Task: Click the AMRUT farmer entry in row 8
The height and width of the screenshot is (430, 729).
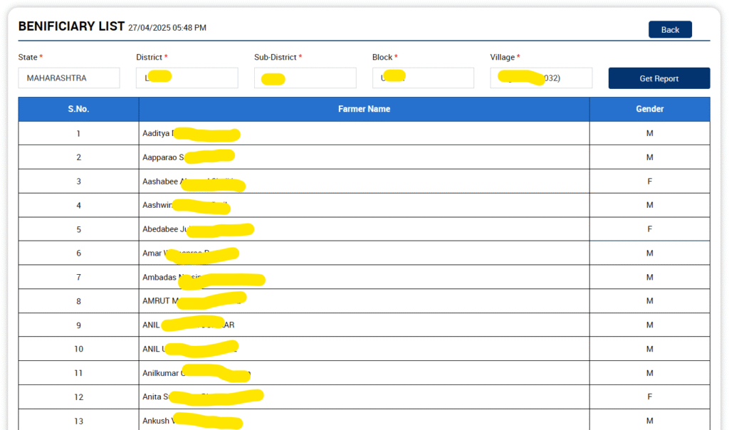Action: [x=194, y=301]
